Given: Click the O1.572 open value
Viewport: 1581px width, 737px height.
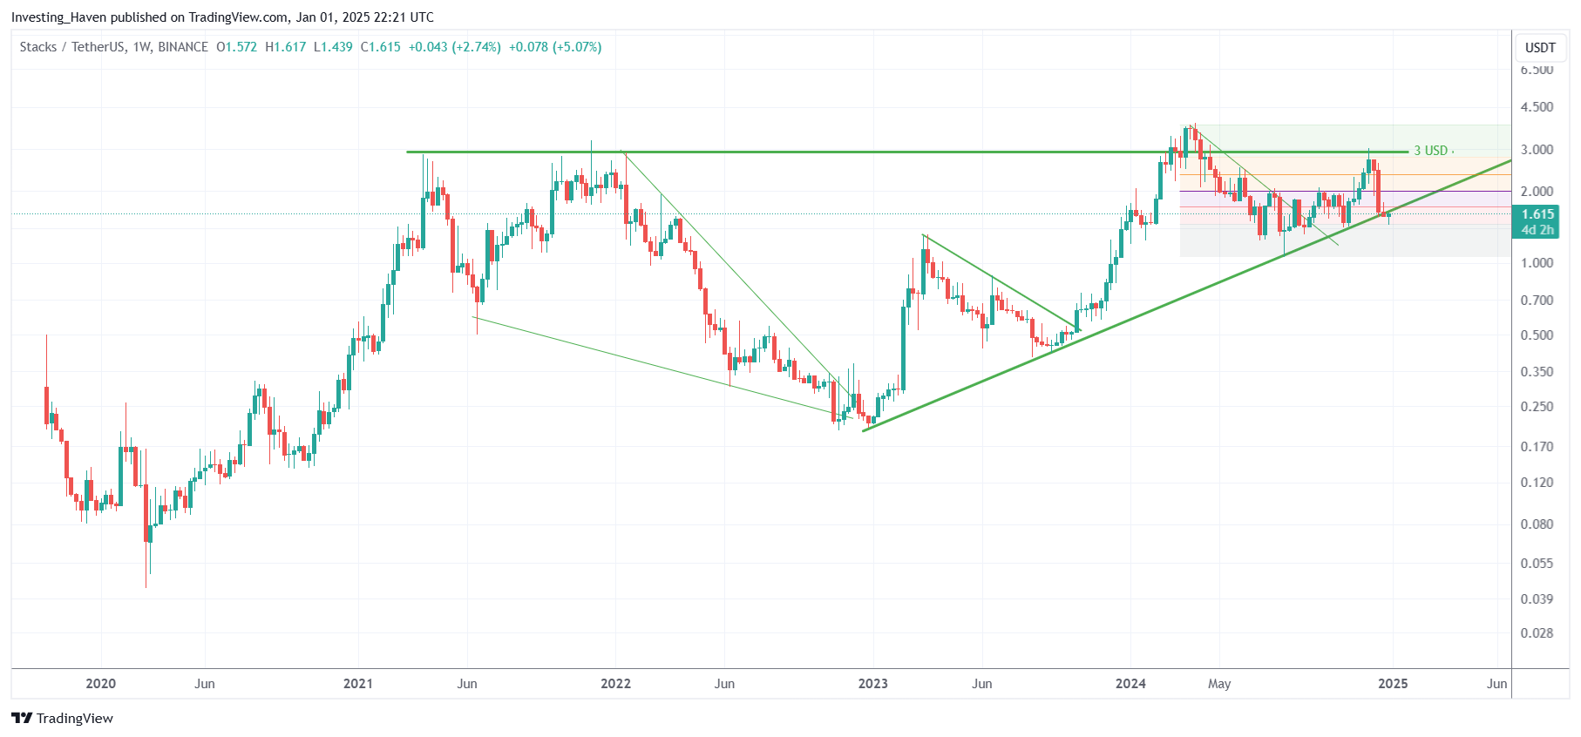Looking at the screenshot, I should (x=237, y=47).
